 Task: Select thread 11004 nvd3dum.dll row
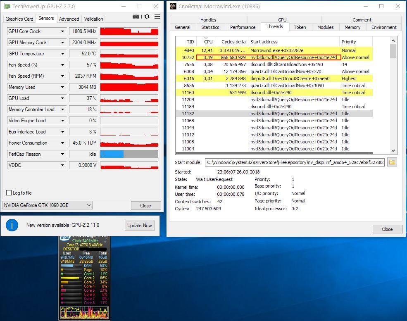274,149
